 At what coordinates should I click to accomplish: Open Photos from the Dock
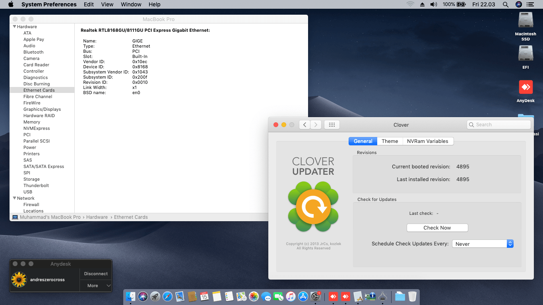[254, 296]
